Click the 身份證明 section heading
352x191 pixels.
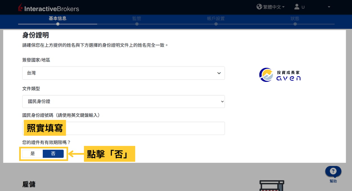[x=35, y=35]
